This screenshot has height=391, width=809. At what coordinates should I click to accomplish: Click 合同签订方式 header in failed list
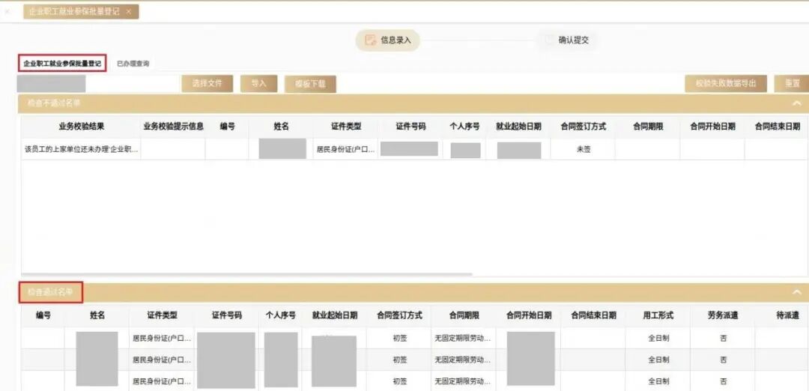click(x=583, y=127)
